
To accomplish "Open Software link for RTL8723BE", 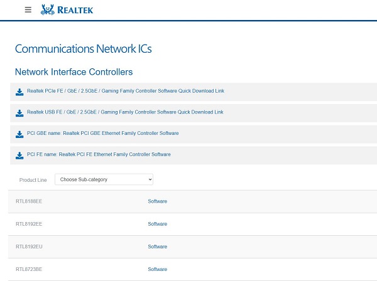I will (x=158, y=269).
